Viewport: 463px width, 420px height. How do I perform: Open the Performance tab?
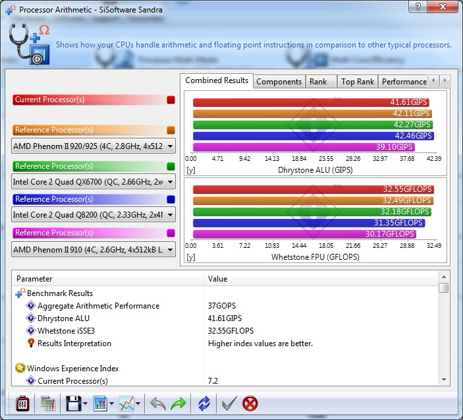click(x=404, y=82)
